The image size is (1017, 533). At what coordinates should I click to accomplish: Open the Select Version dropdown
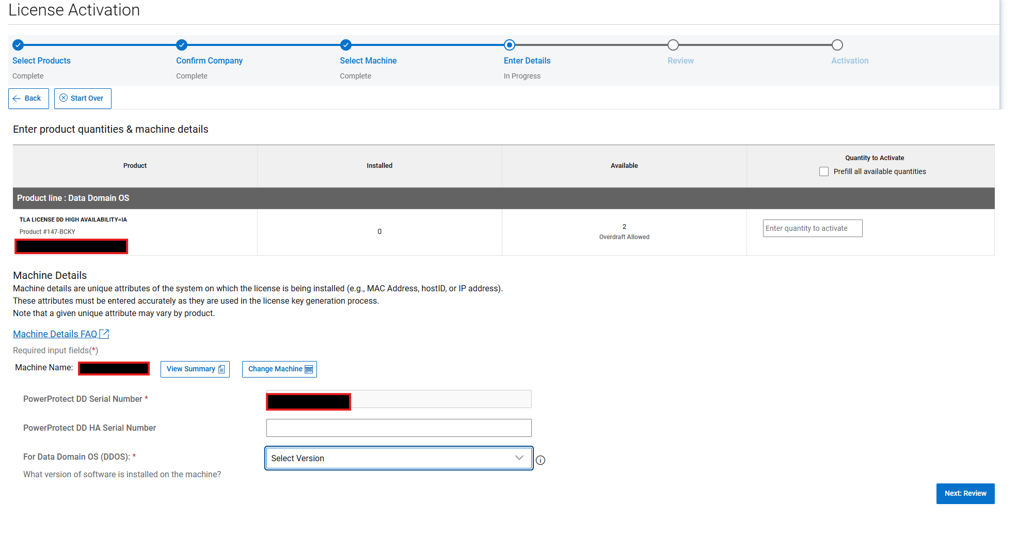[x=398, y=458]
